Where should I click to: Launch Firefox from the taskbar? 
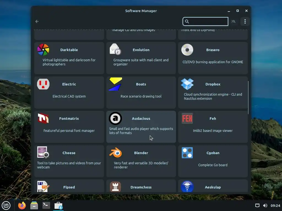click(x=22, y=206)
